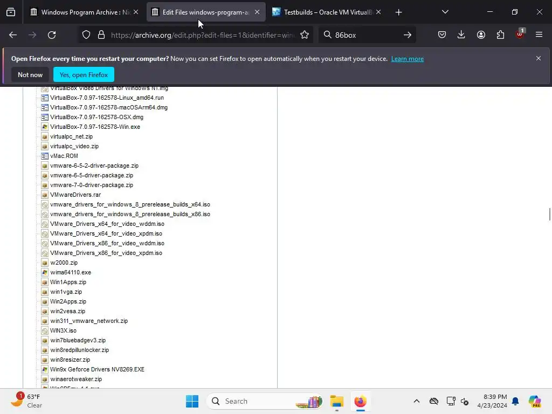
Task: Select Win9x Geforce Drivers NV8269.EXE
Action: tap(97, 369)
